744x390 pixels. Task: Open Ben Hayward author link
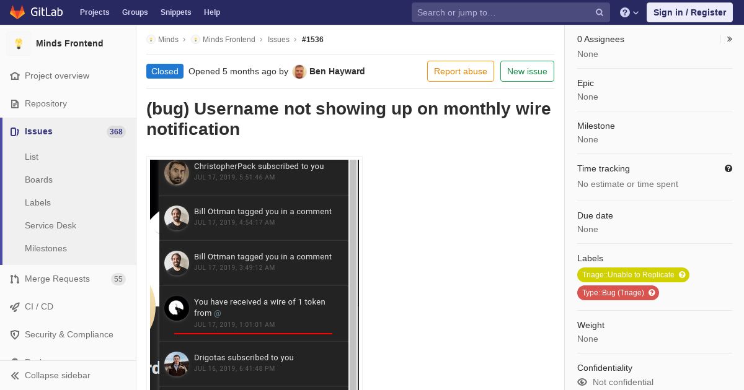click(x=337, y=71)
